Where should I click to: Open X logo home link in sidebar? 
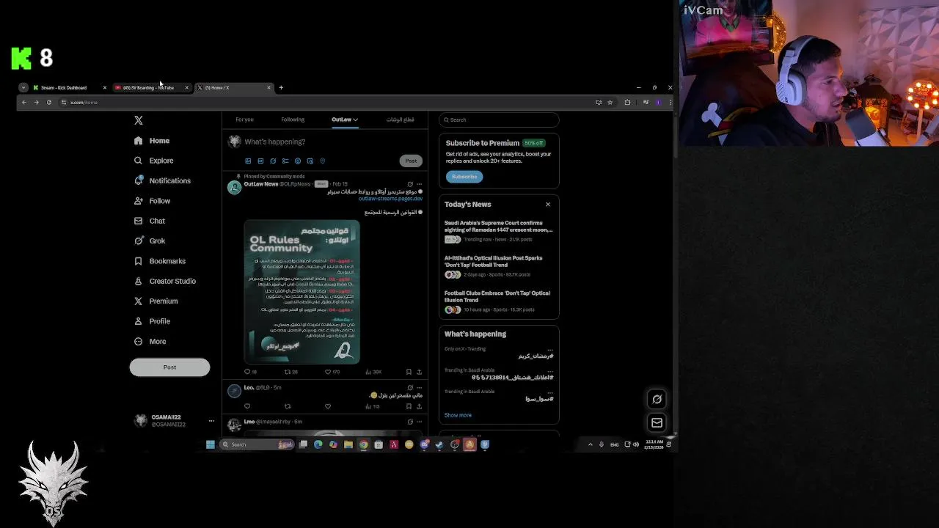click(139, 120)
